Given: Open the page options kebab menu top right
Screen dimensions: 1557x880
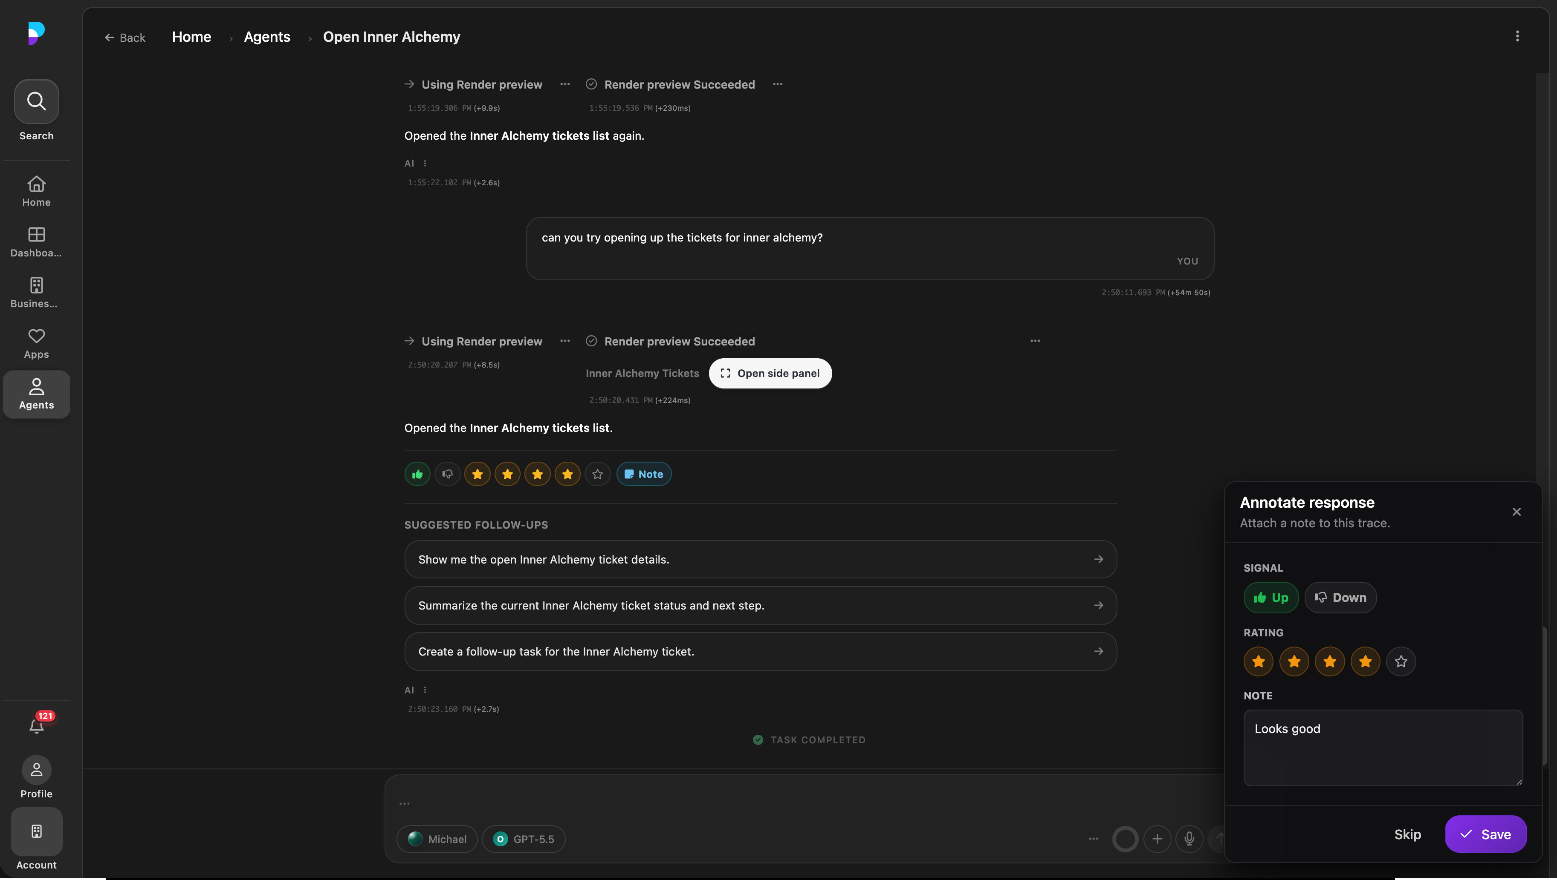Looking at the screenshot, I should pyautogui.click(x=1516, y=36).
